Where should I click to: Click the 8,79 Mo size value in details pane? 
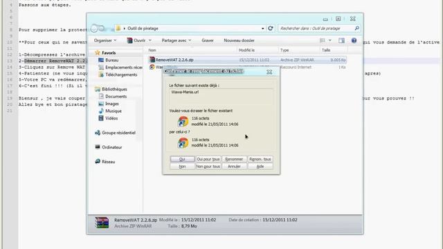click(189, 226)
